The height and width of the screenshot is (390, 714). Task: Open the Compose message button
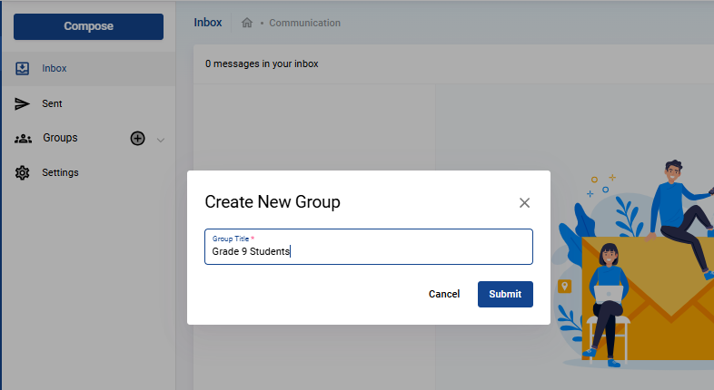click(88, 26)
